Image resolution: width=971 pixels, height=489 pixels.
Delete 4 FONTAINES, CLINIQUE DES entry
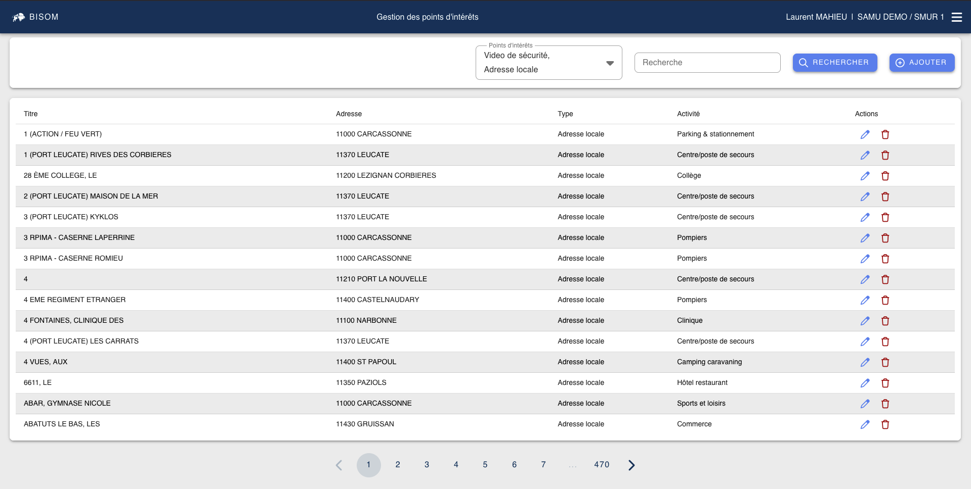point(885,321)
